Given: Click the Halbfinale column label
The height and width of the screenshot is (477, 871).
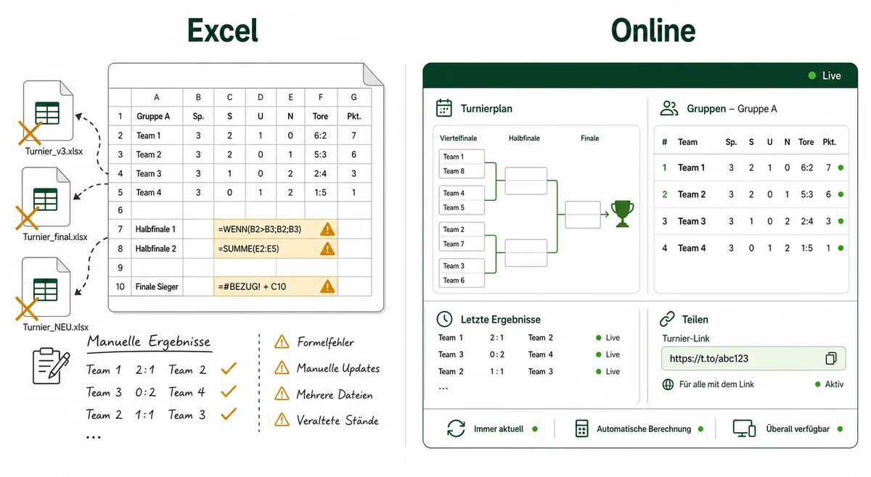Looking at the screenshot, I should pos(524,138).
